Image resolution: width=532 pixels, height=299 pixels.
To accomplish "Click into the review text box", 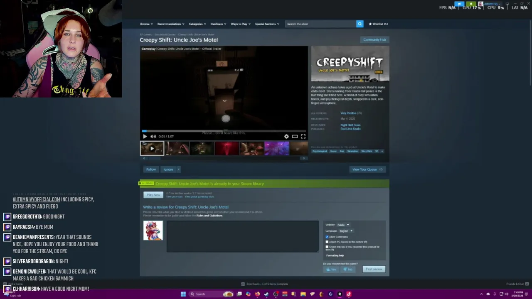I will (x=243, y=237).
